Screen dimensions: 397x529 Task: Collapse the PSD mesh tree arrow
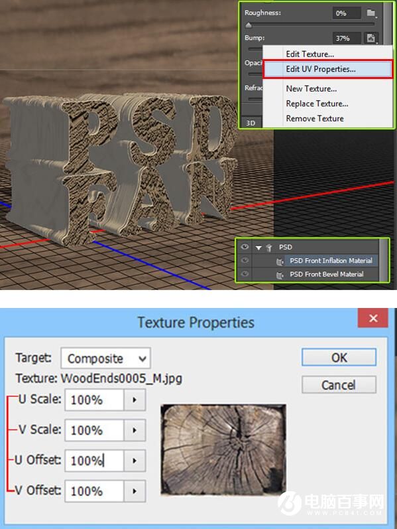coord(258,248)
